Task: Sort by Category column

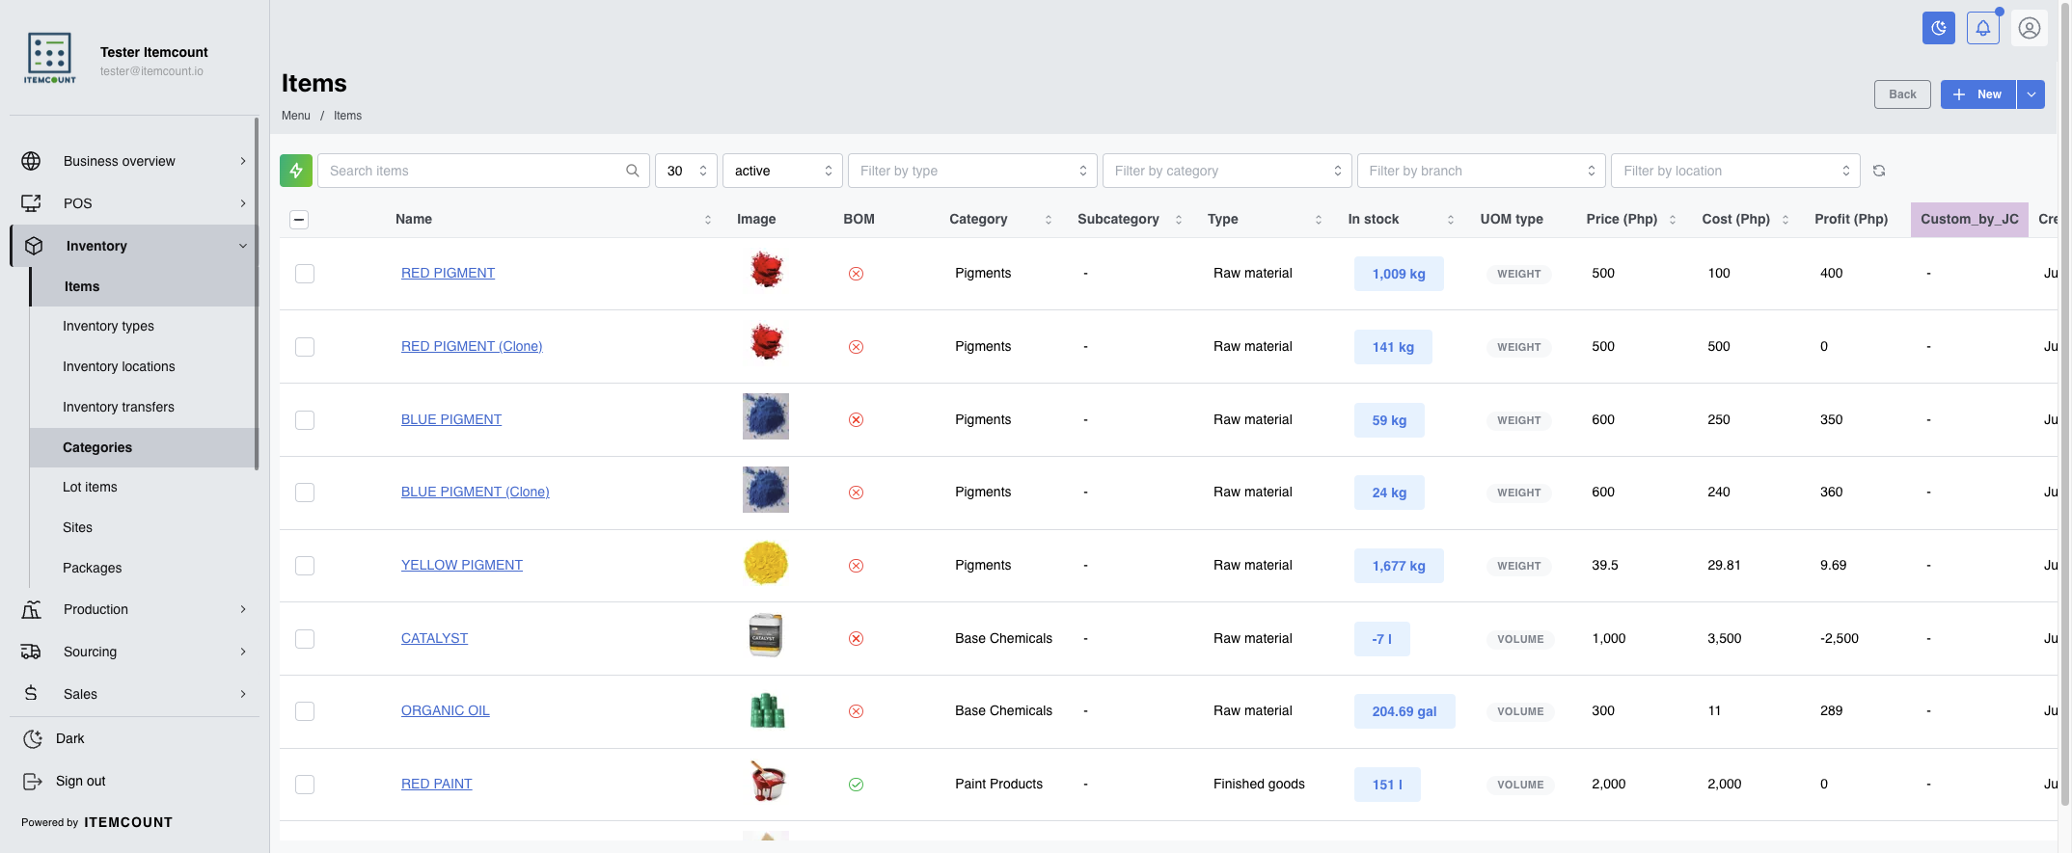Action: 1049,220
